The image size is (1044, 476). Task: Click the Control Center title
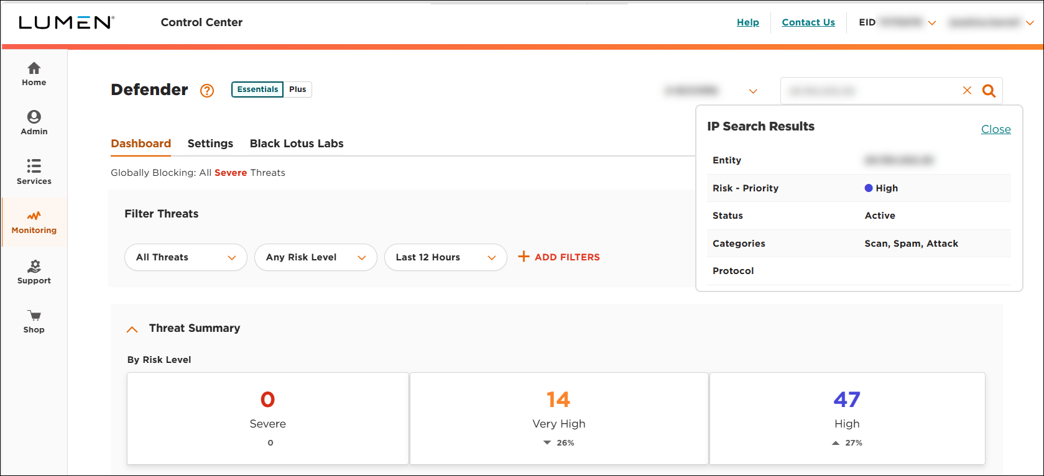tap(201, 22)
